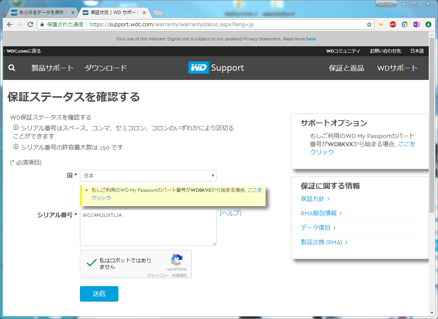Open the WDサポート menu
This screenshot has width=438, height=319.
tap(397, 68)
